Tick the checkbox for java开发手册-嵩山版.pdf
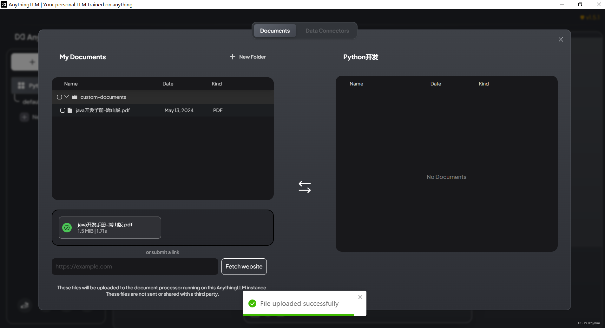605x328 pixels. point(62,110)
